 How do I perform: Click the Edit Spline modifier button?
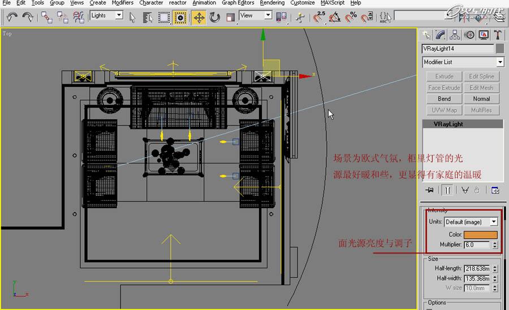pos(481,76)
